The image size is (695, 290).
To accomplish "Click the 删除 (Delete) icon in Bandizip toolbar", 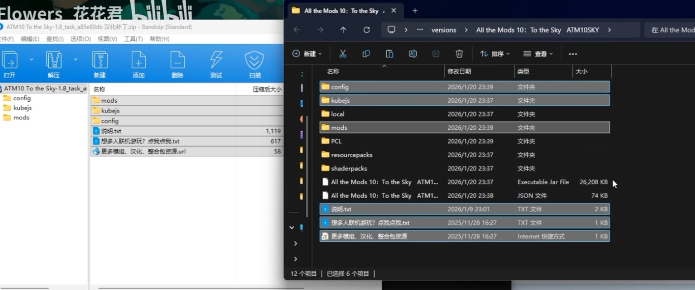I will [x=177, y=63].
